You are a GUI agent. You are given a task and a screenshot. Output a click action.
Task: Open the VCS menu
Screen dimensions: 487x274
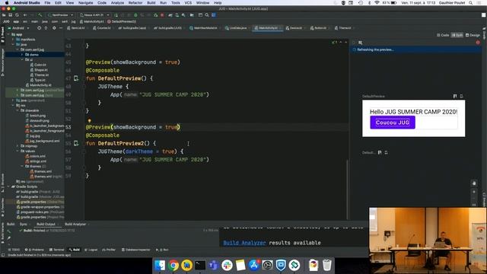coord(188,3)
